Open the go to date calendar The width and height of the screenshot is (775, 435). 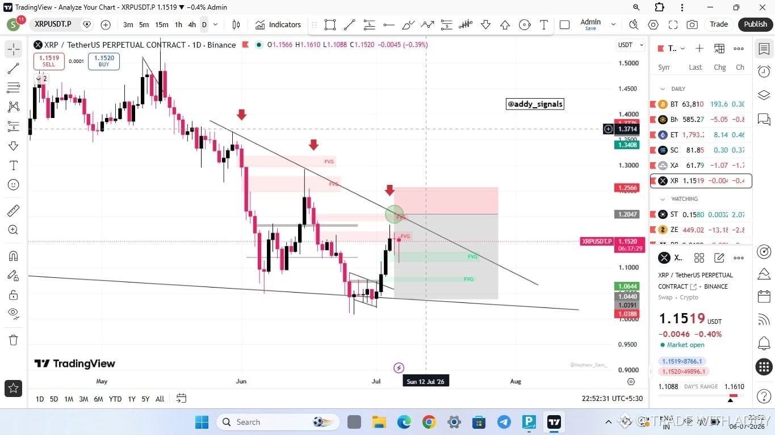181,399
